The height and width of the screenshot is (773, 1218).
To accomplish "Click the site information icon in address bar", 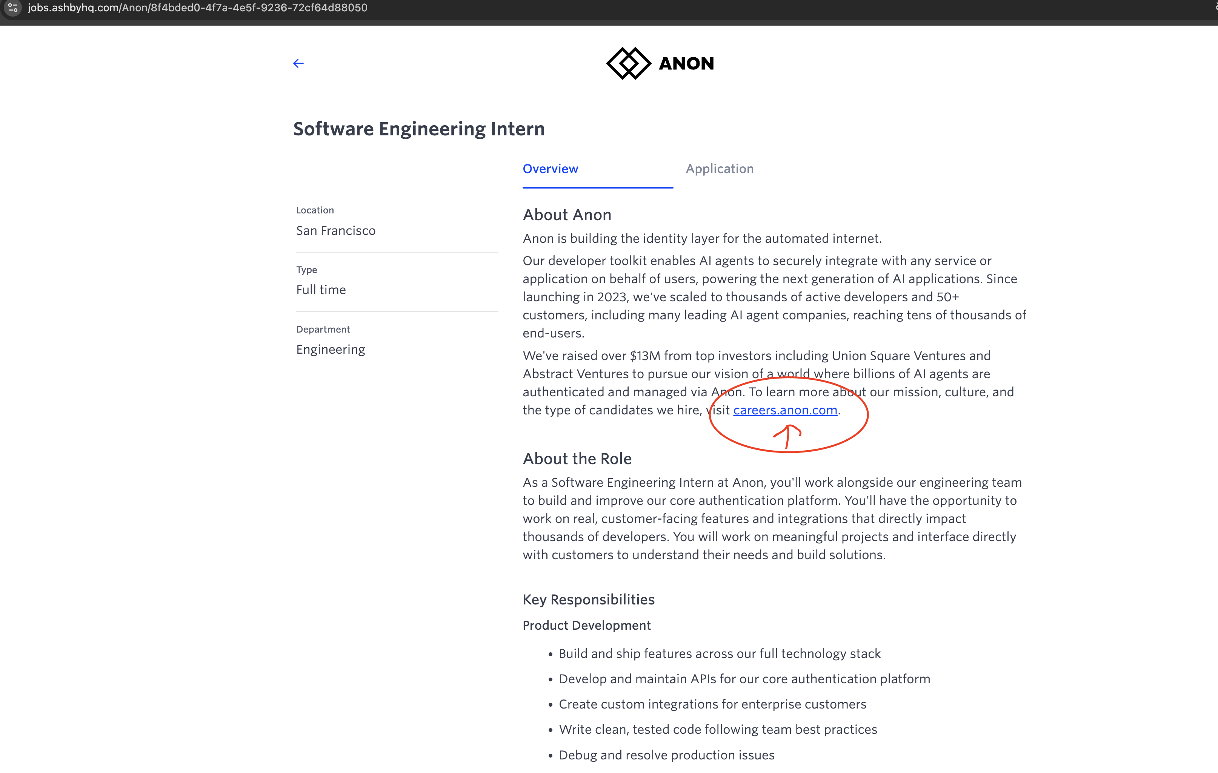I will tap(13, 8).
